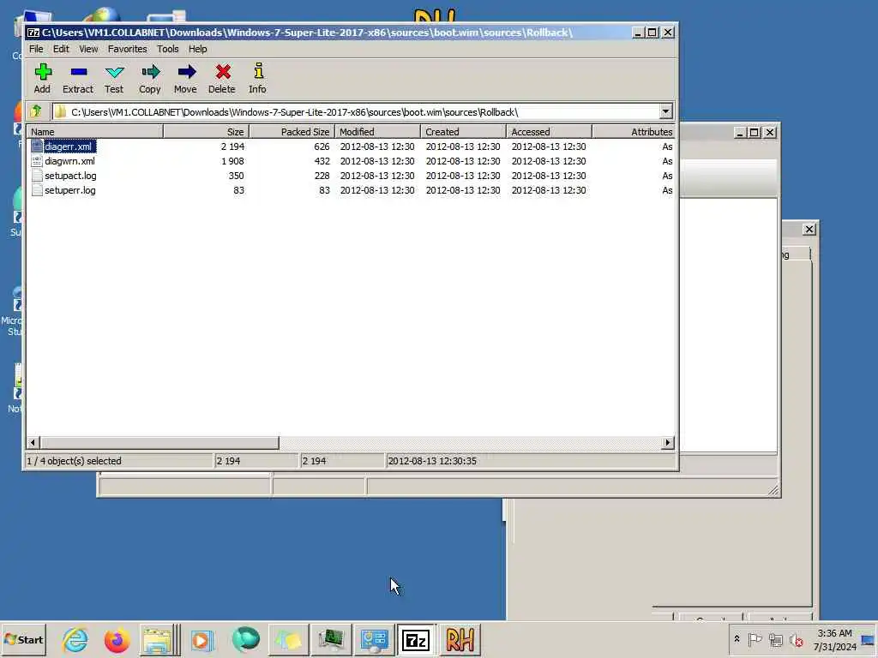Click the Add toolbar icon
This screenshot has width=878, height=658.
pyautogui.click(x=43, y=72)
